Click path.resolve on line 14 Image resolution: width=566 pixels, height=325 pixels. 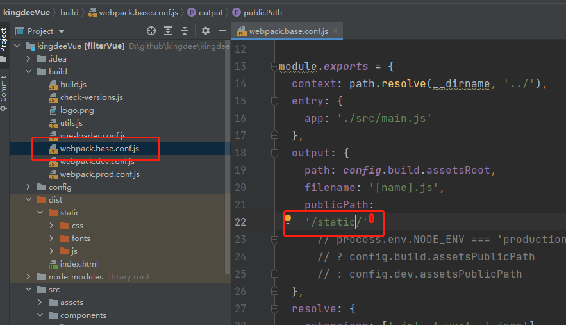click(387, 84)
